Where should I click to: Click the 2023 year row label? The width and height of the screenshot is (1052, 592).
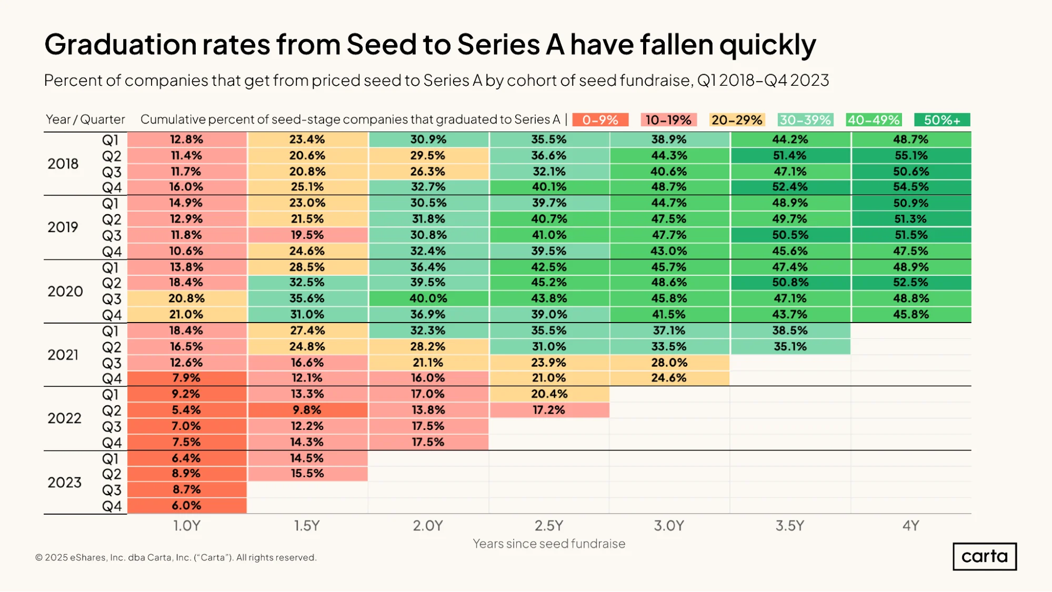[64, 482]
